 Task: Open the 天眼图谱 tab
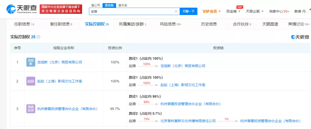pyautogui.click(x=270, y=24)
